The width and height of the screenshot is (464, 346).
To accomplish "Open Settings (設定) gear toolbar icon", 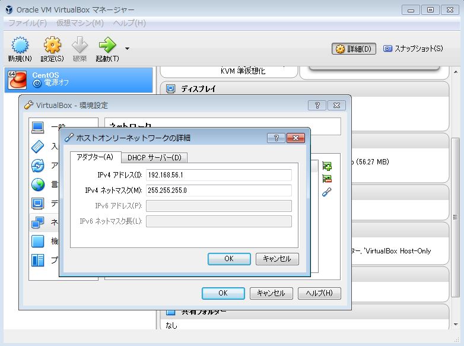I will tap(52, 45).
